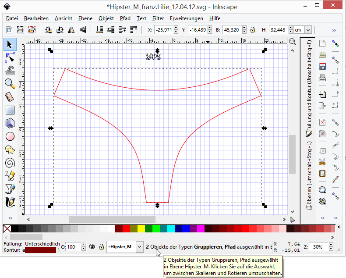This screenshot has width=346, height=278.
Task: Activate the Star and polygon tool
Action: (10, 150)
